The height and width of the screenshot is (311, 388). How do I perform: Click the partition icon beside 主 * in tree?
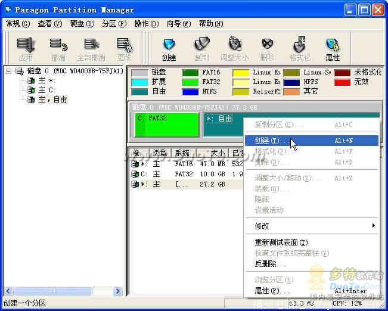click(x=30, y=80)
